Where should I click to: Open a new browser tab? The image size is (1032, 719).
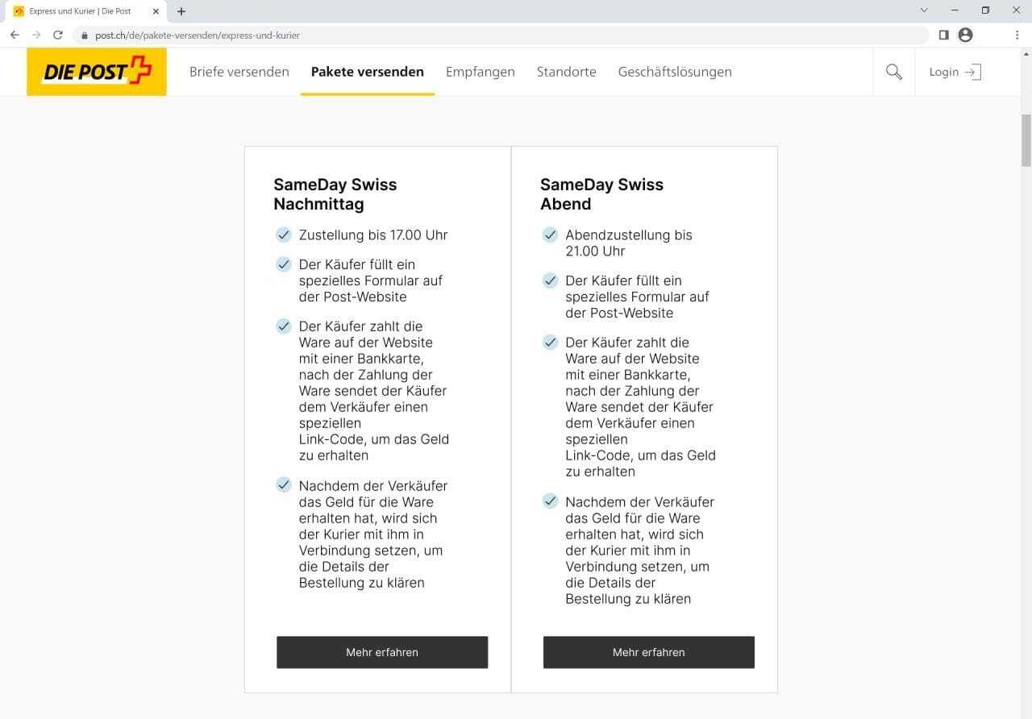(181, 11)
